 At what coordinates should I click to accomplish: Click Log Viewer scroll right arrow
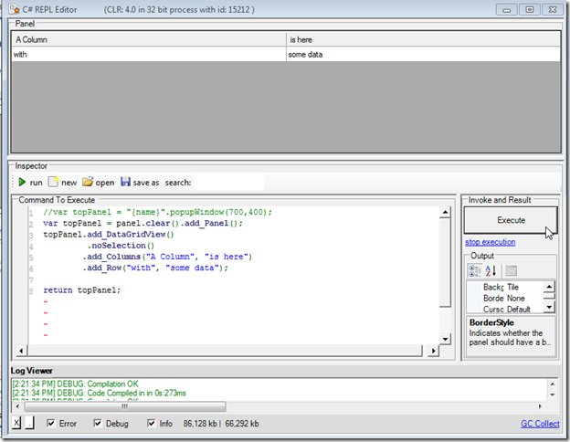point(540,406)
